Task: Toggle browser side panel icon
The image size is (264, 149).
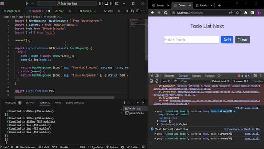Action: coord(252,12)
